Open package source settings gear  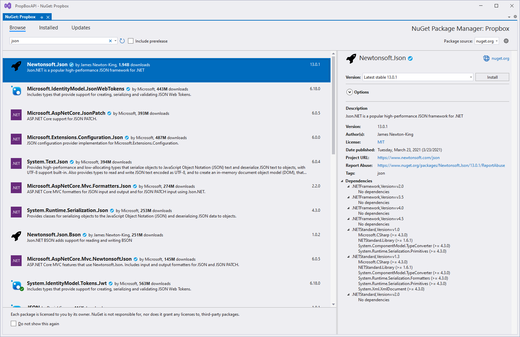tap(506, 41)
